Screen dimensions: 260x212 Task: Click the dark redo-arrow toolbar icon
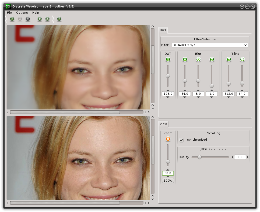pyautogui.click(x=27, y=19)
